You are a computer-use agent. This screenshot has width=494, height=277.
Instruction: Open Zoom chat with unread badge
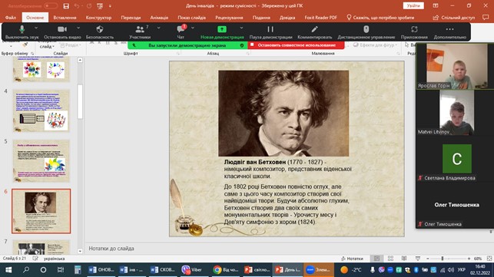[181, 32]
